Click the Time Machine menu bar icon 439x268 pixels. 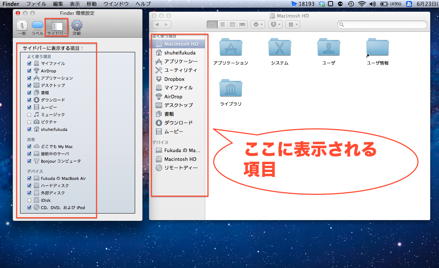(351, 4)
